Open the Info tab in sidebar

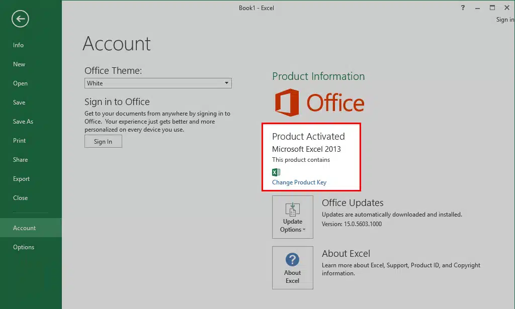(18, 45)
